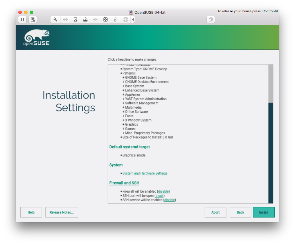Image resolution: width=295 pixels, height=245 pixels.
Task: Open System and Hardware Settings link
Action: pos(145,173)
